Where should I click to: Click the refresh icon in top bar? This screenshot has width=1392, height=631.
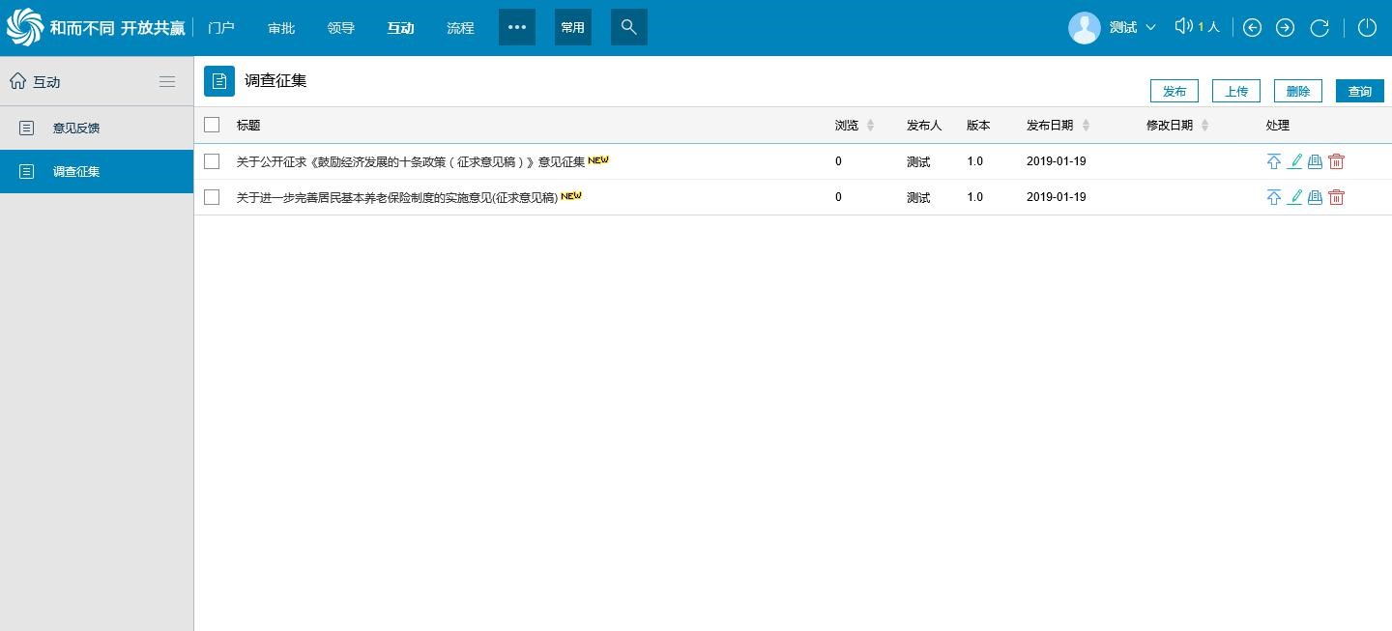(x=1319, y=28)
